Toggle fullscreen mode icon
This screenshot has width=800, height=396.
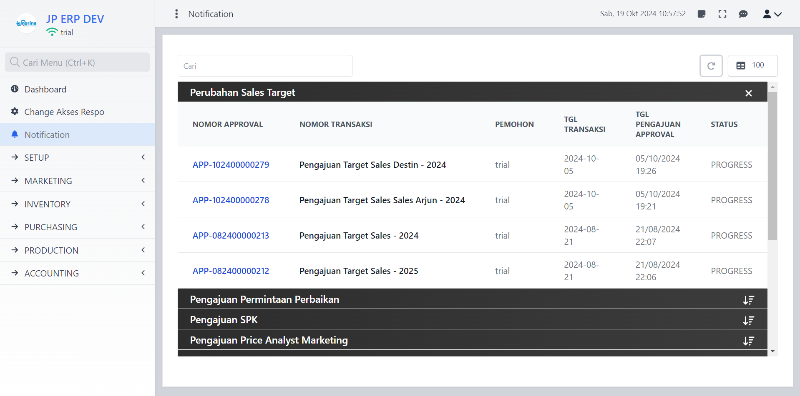(x=722, y=14)
